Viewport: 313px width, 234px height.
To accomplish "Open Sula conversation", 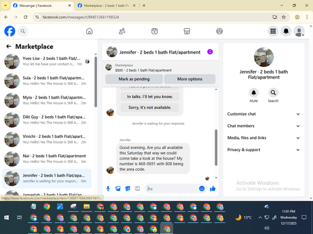I will click(x=47, y=80).
